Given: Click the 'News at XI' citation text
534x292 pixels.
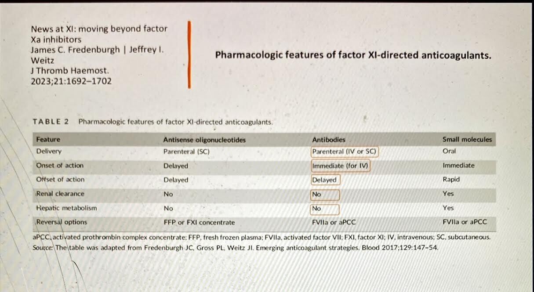Looking at the screenshot, I should point(99,55).
